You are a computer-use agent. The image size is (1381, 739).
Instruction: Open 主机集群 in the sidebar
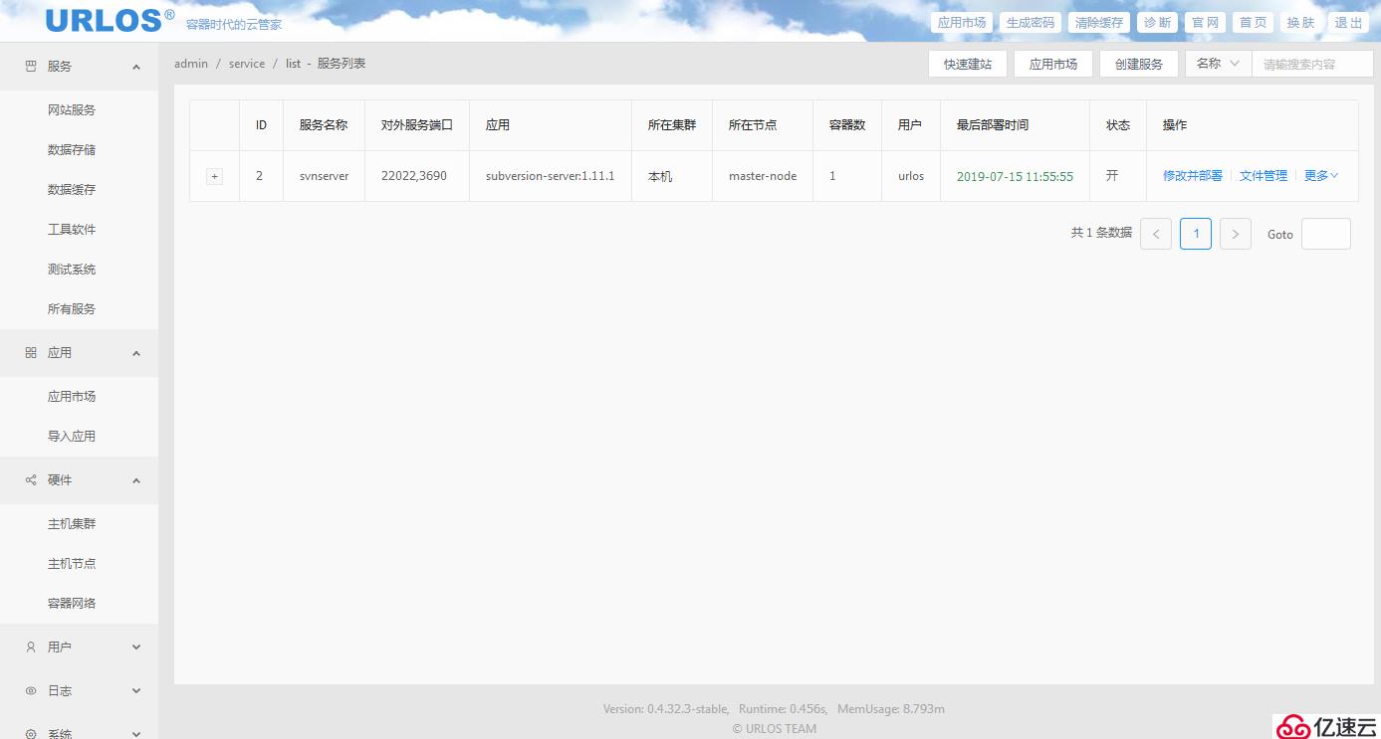[x=72, y=524]
